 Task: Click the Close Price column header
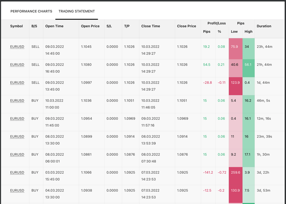pyautogui.click(x=186, y=26)
